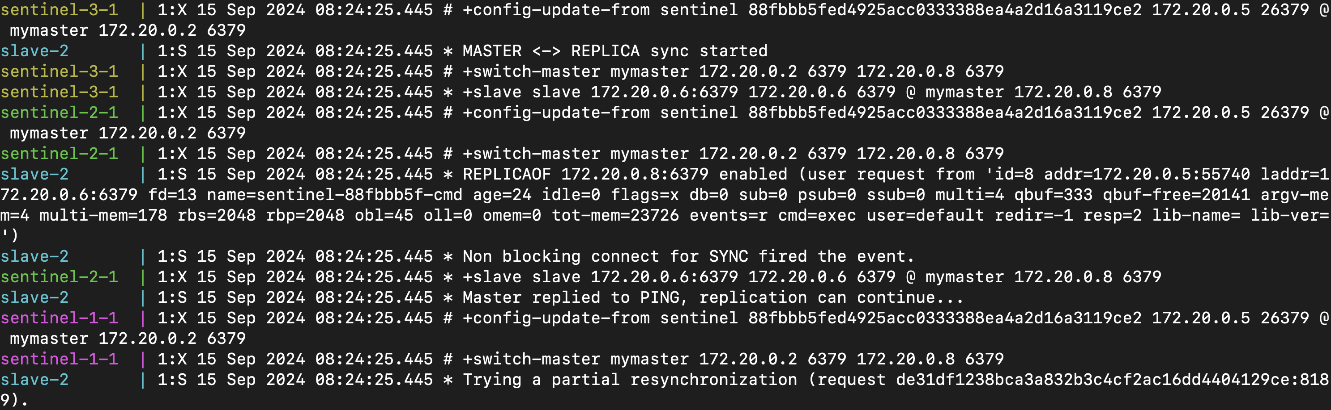
Task: Click the addr=172.20.0.5:55740 client address
Action: 1147,174
